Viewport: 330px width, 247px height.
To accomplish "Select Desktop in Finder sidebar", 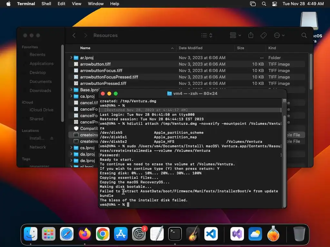I will 38,72.
